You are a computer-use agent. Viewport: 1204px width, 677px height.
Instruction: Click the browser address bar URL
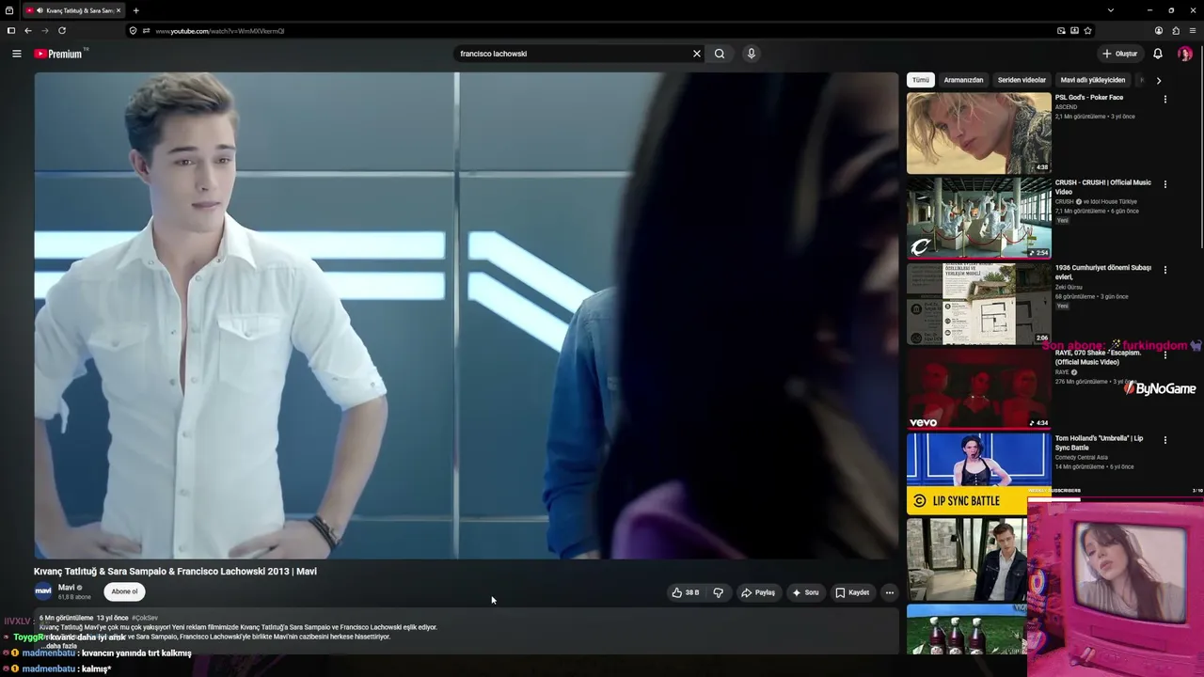click(x=220, y=31)
